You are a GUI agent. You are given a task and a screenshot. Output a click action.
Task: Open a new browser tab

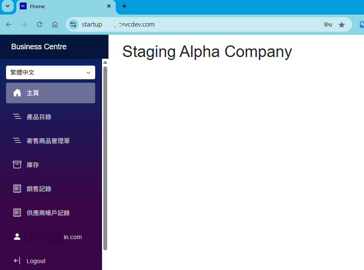(124, 6)
